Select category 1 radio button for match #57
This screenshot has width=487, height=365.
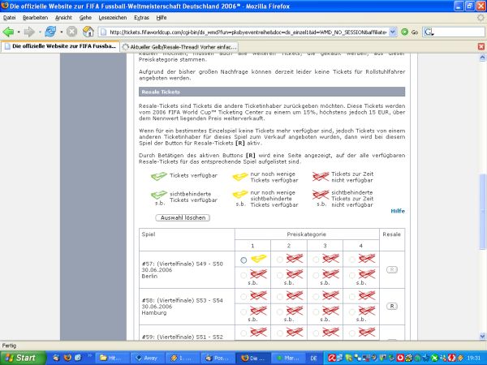243,260
